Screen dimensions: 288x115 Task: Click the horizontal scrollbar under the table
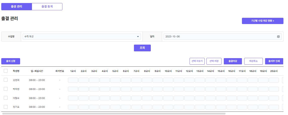point(114,113)
